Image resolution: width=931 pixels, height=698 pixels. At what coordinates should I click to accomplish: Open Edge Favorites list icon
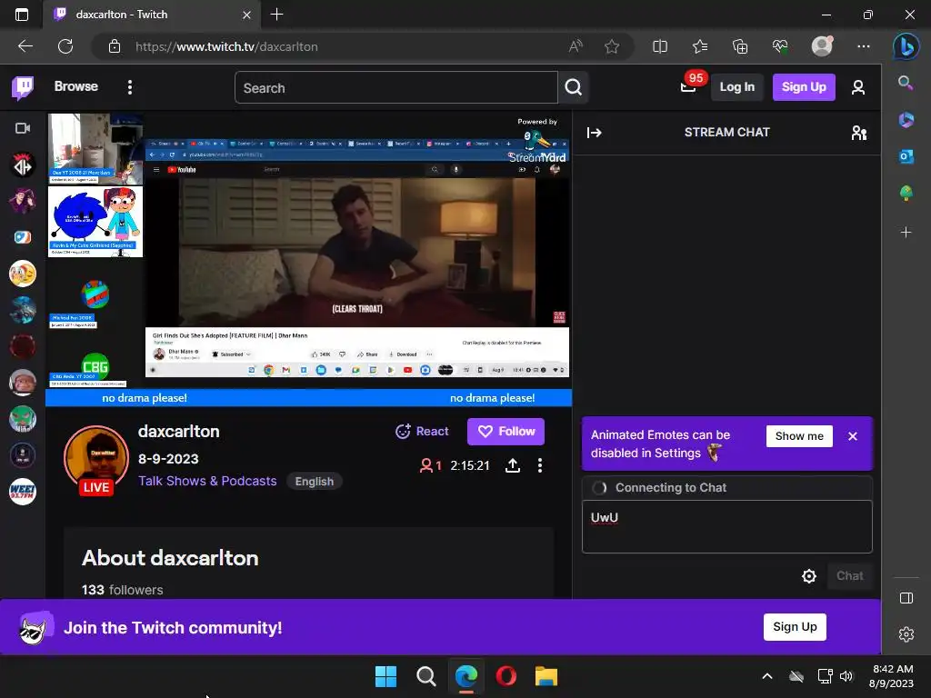coord(700,46)
